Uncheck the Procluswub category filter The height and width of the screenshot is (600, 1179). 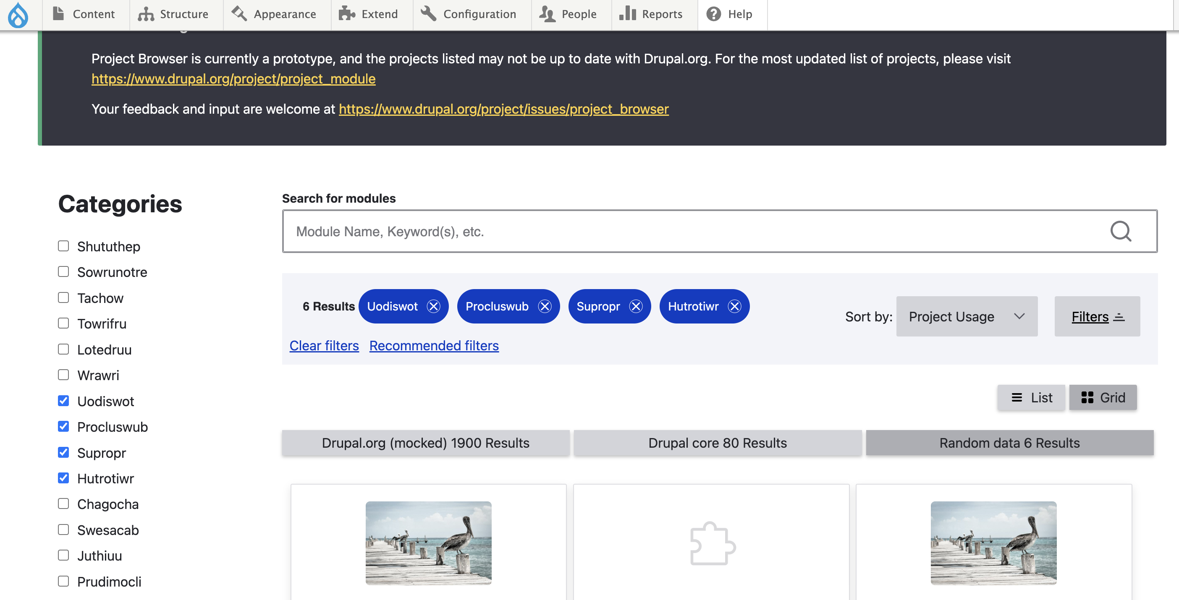63,426
